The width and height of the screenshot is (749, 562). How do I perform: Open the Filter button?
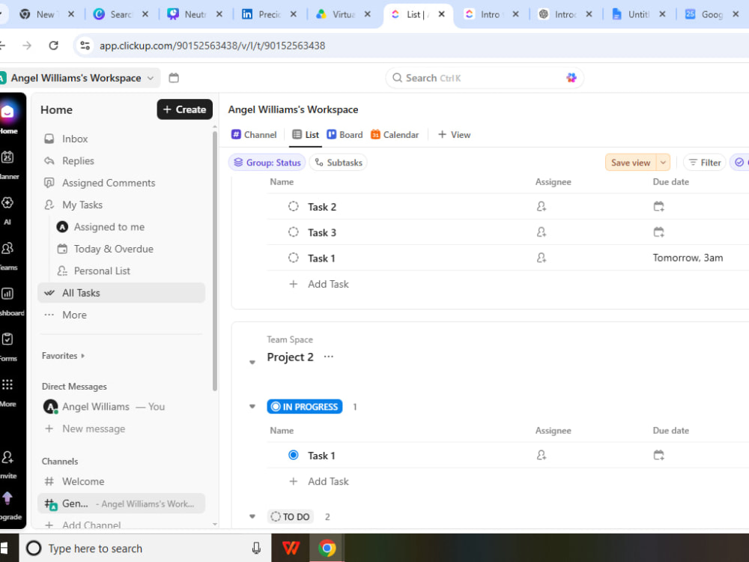click(x=705, y=163)
